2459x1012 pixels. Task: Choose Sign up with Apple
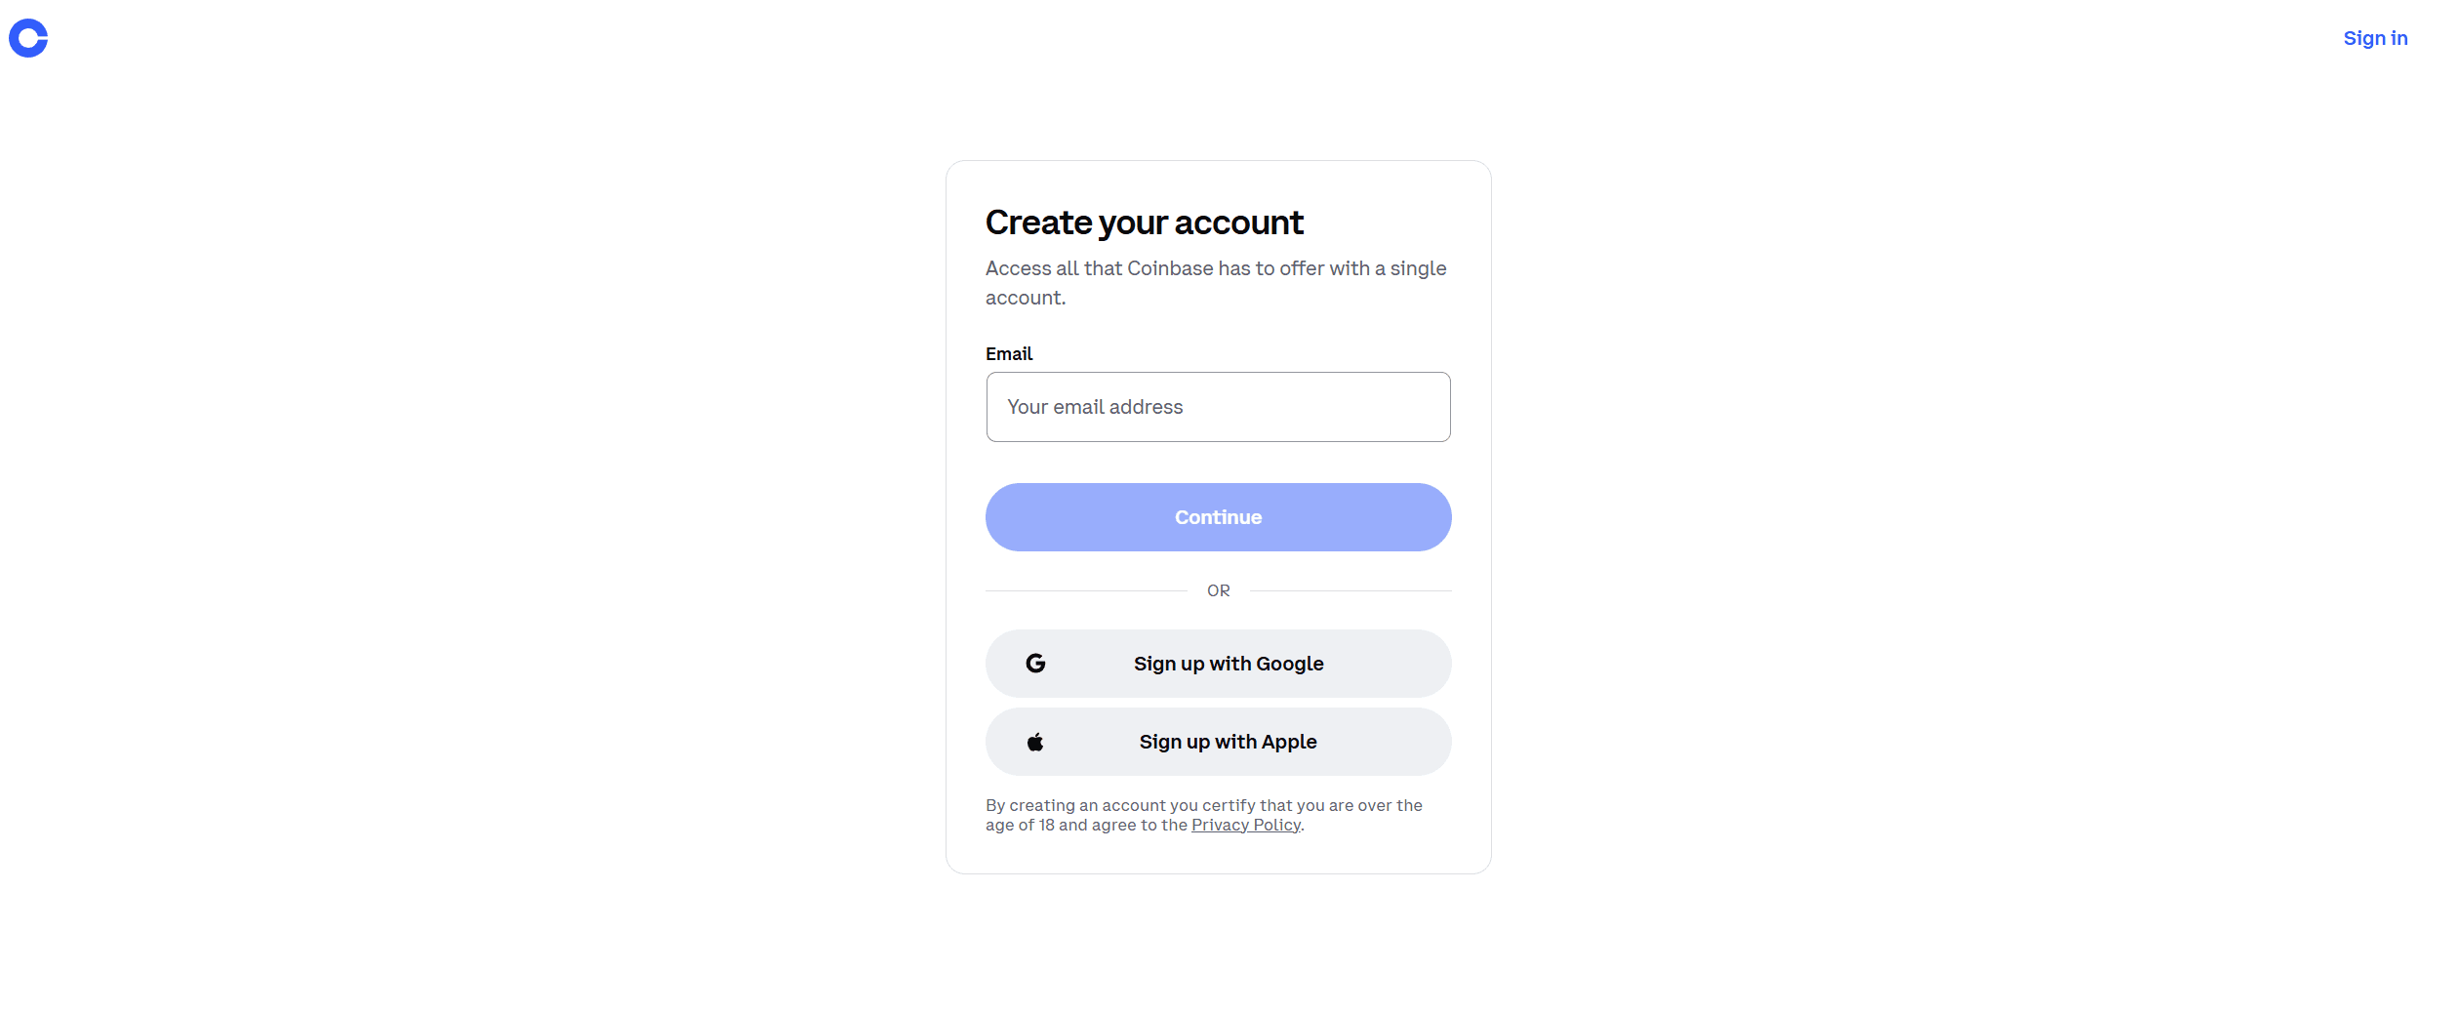tap(1218, 742)
